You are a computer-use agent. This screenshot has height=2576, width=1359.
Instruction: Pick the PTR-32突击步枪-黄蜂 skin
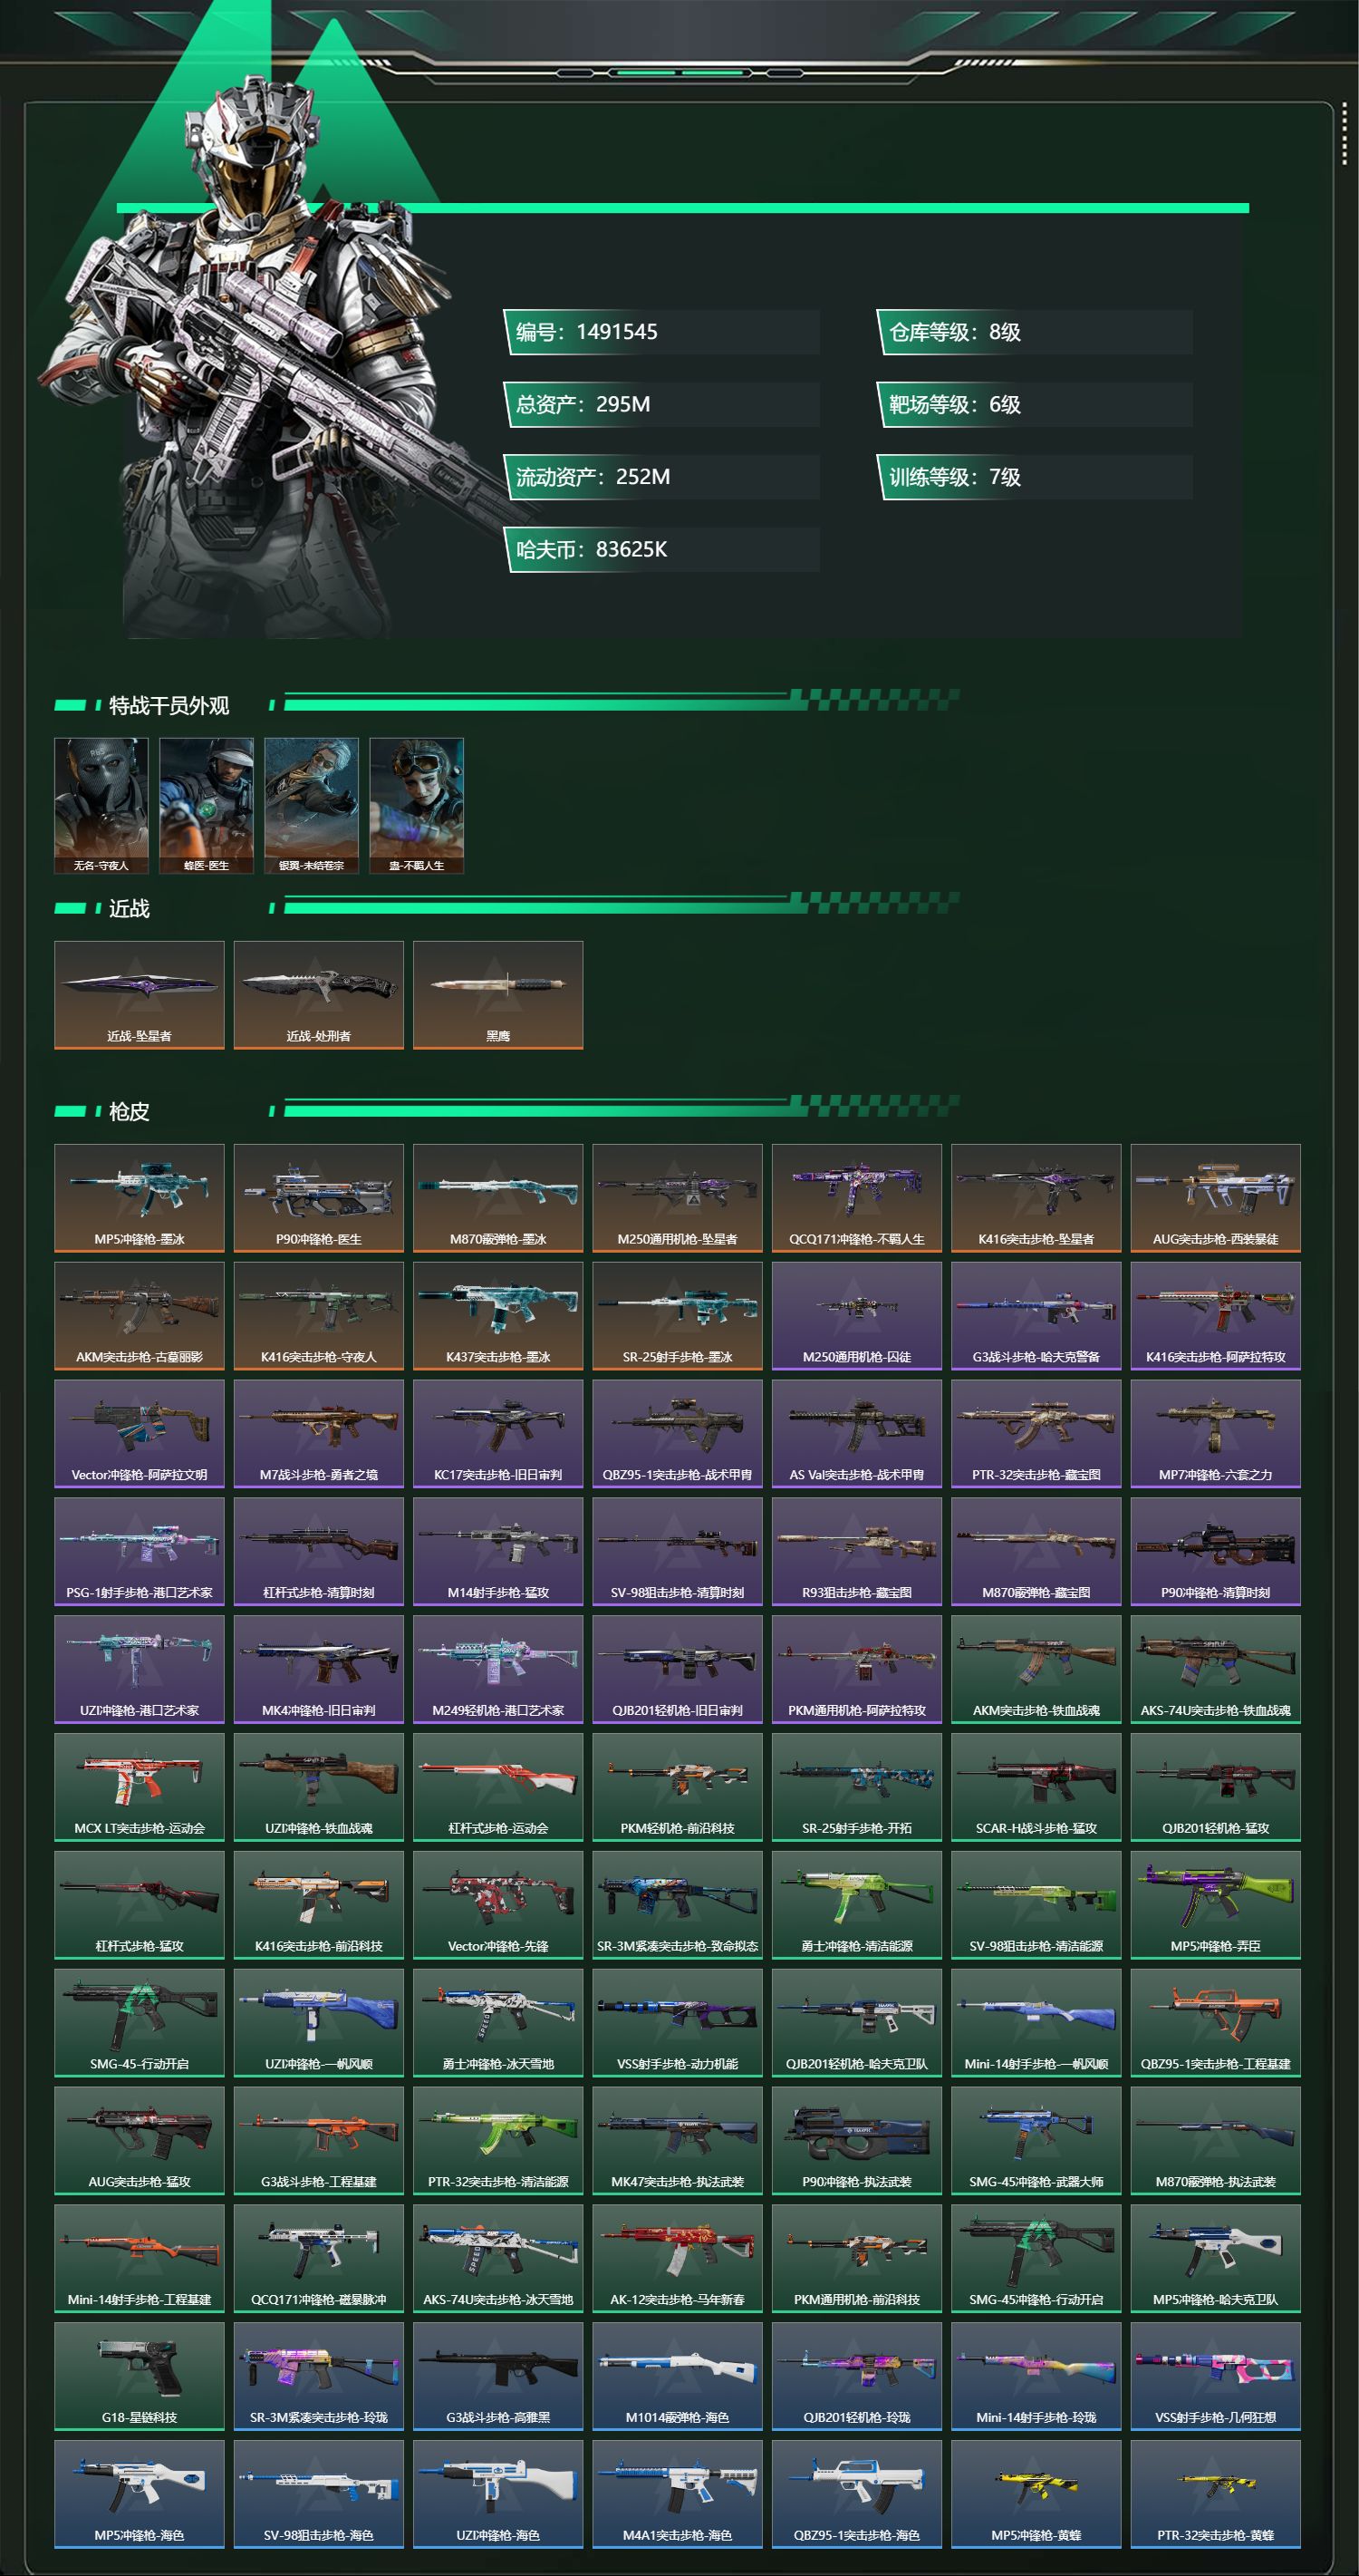pyautogui.click(x=1215, y=2496)
